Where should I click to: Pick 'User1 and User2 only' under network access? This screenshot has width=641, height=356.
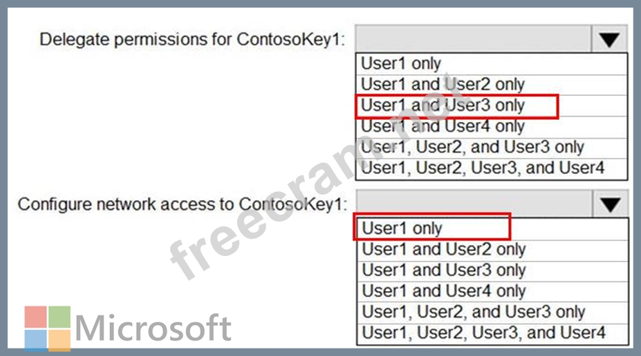coord(443,249)
